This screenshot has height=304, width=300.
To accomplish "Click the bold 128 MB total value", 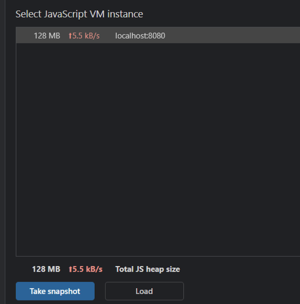I will [46, 269].
